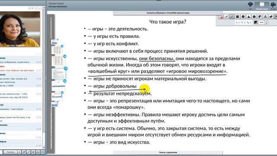Click bullet "игры – это вид искусства"
Viewport: 277px width, 156px height.
(x=122, y=142)
